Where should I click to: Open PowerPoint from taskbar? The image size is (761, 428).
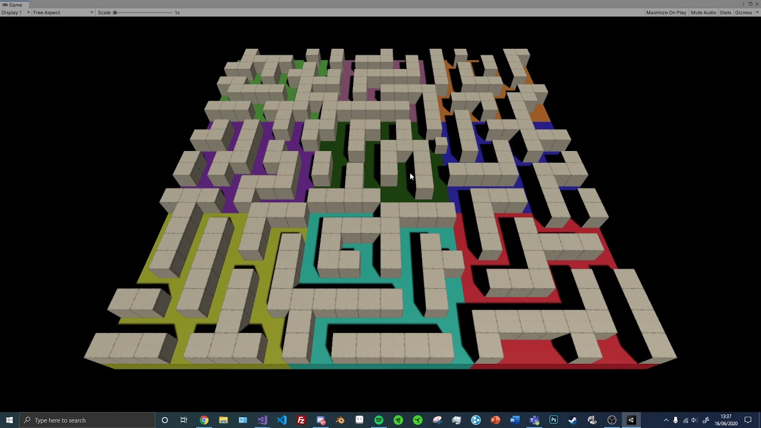[495, 420]
